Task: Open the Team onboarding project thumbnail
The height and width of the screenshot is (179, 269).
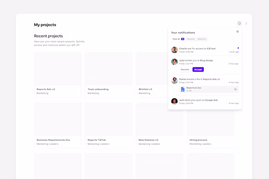Action: tap(108, 69)
